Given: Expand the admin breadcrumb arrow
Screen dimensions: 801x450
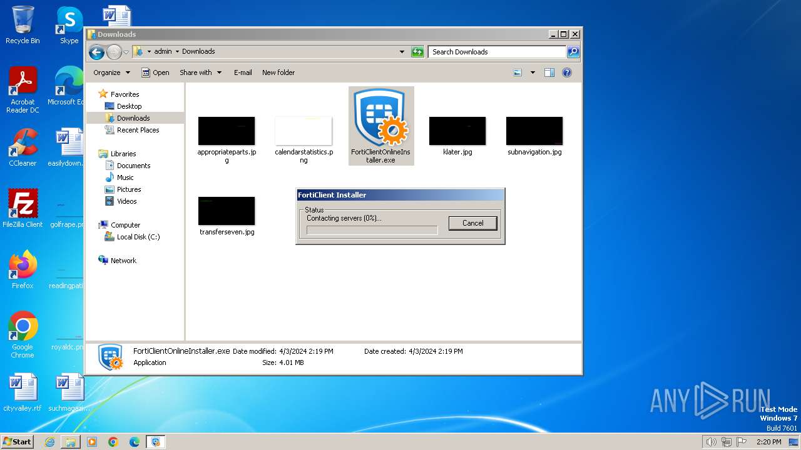Looking at the screenshot, I should (x=177, y=52).
